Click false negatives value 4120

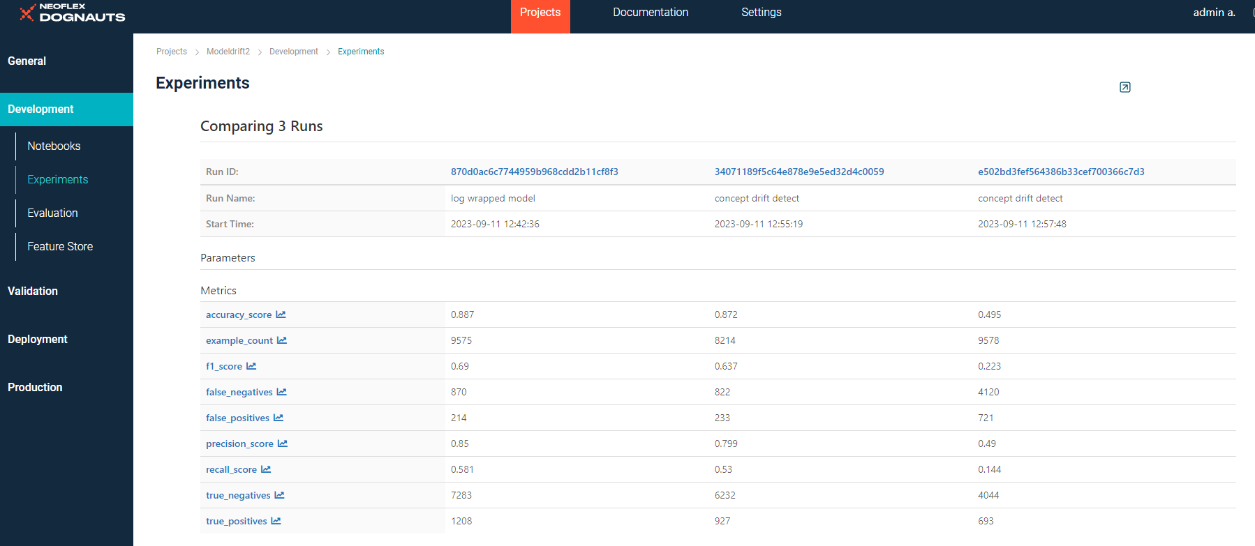(988, 392)
